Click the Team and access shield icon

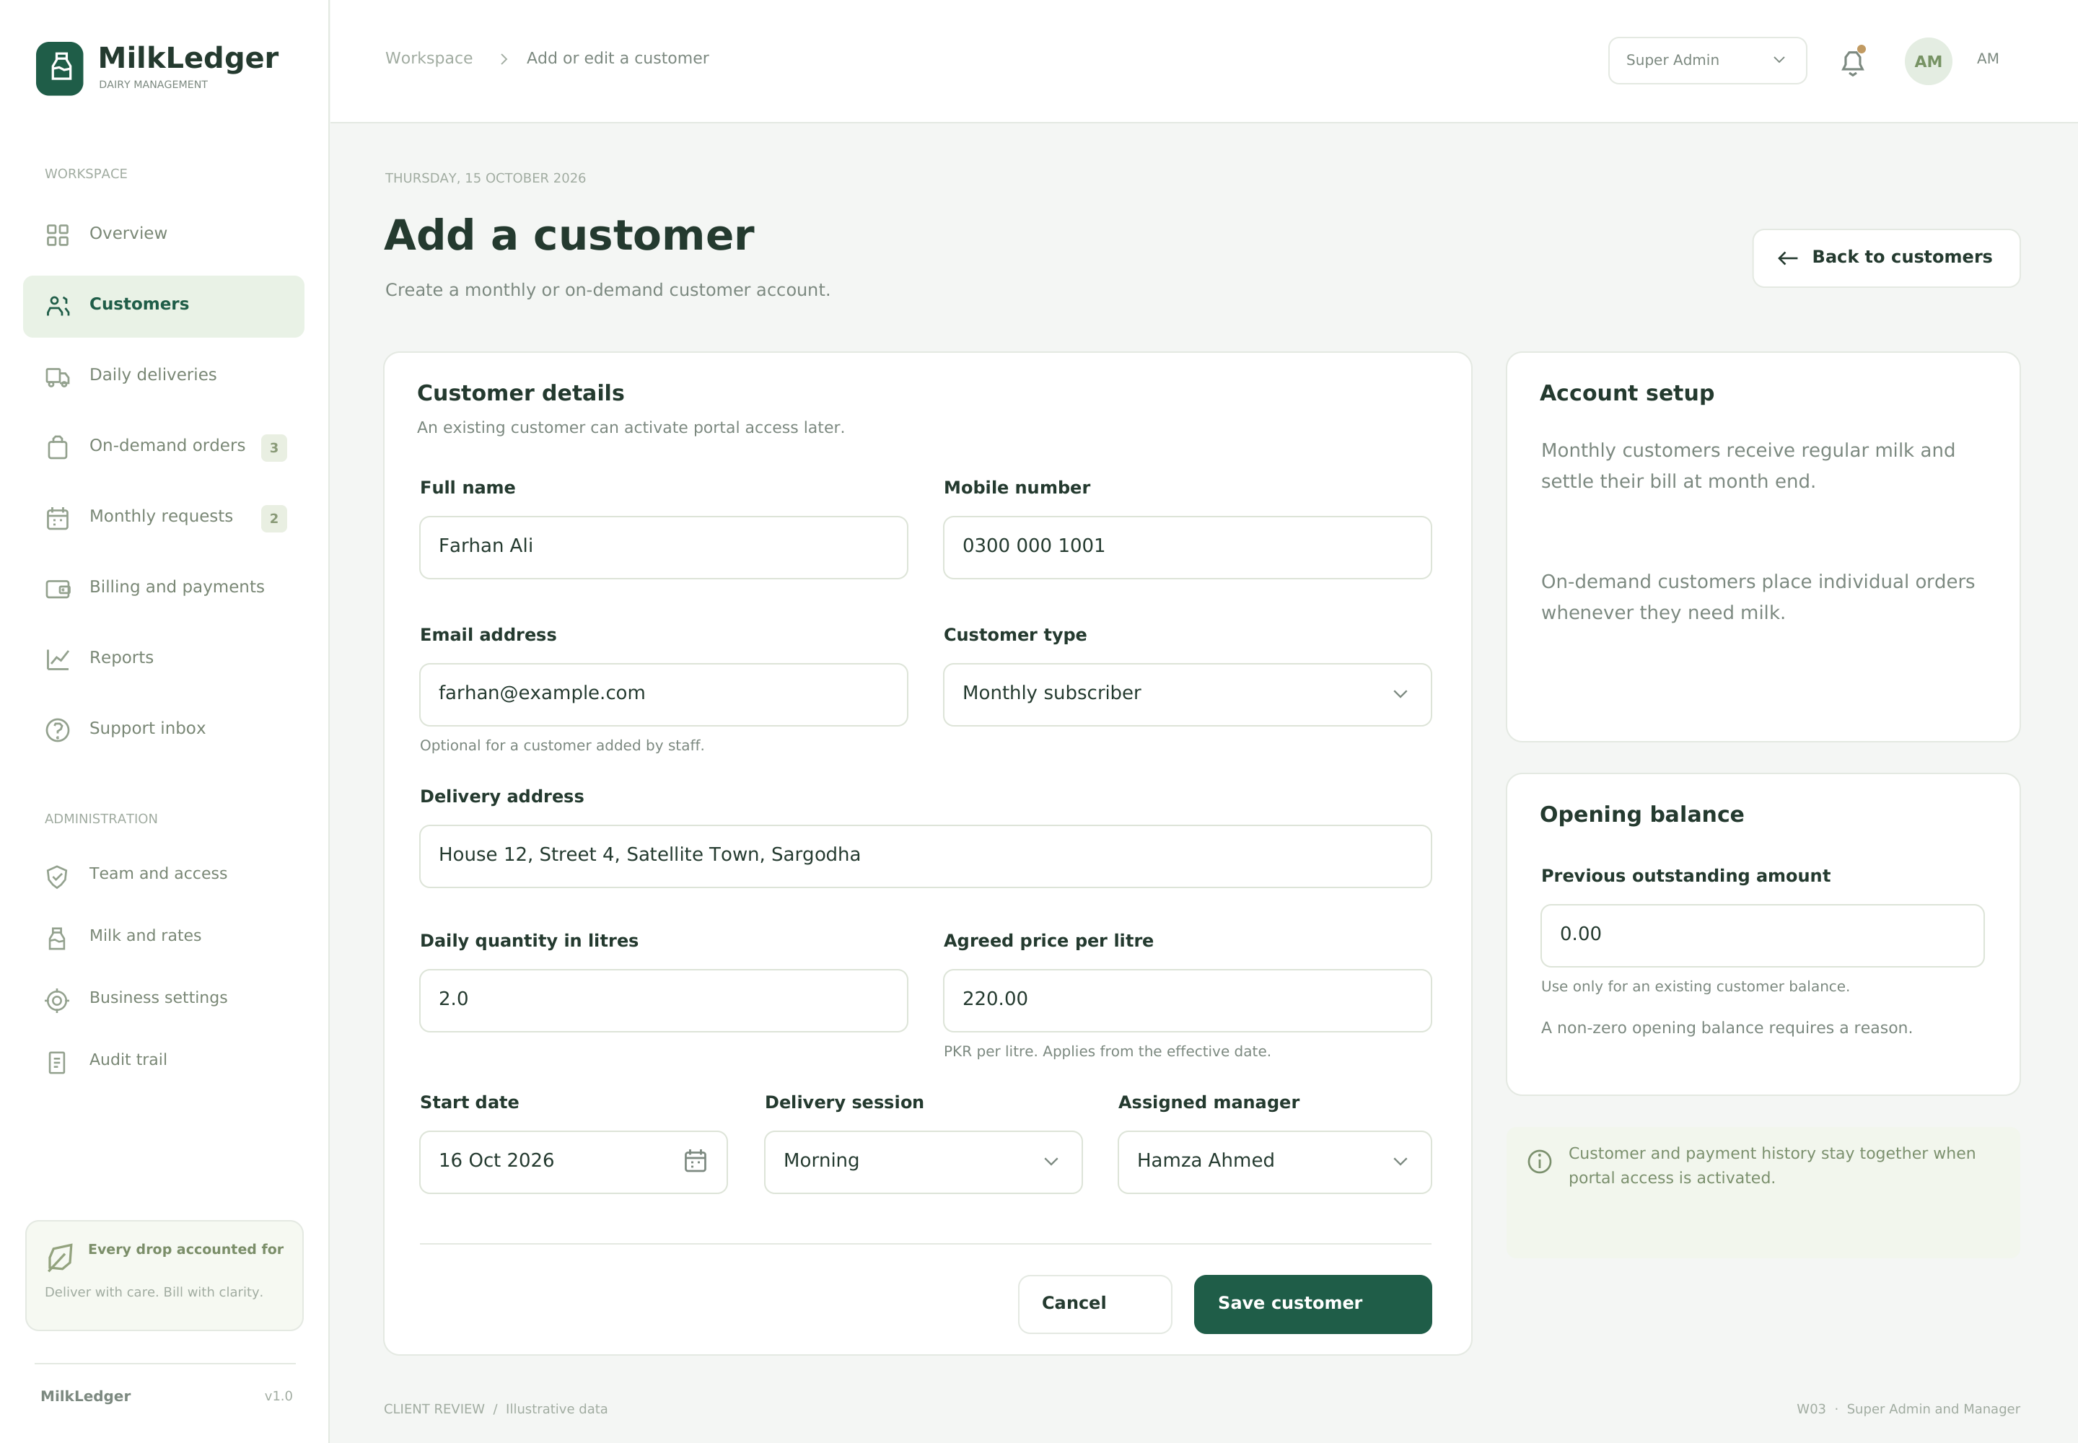pos(57,876)
